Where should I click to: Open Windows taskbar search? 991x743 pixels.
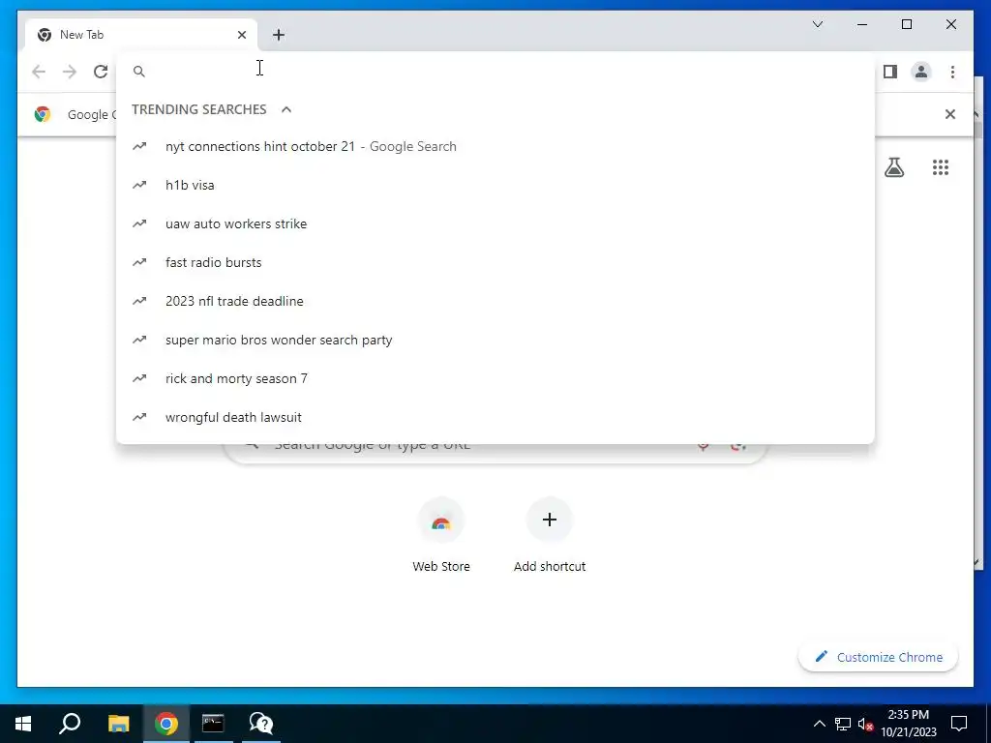70,724
